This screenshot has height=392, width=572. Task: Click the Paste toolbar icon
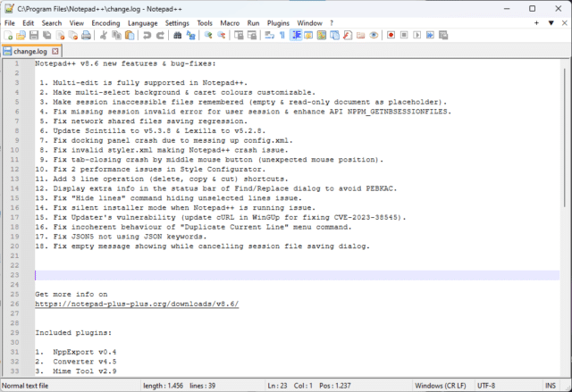point(130,36)
